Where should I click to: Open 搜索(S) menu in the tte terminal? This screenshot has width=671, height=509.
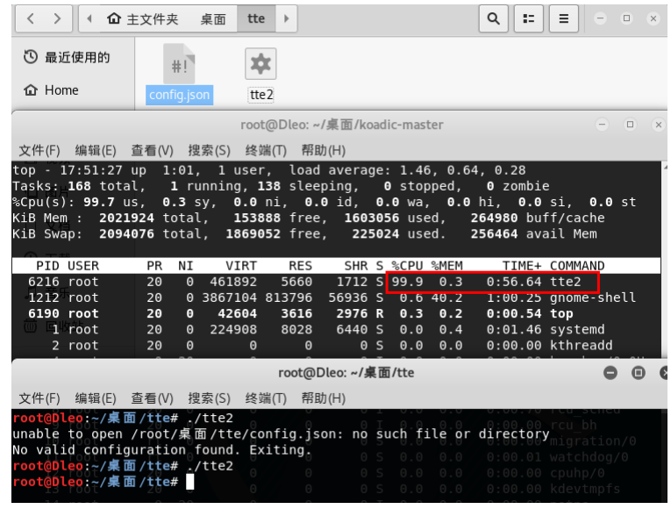209,398
